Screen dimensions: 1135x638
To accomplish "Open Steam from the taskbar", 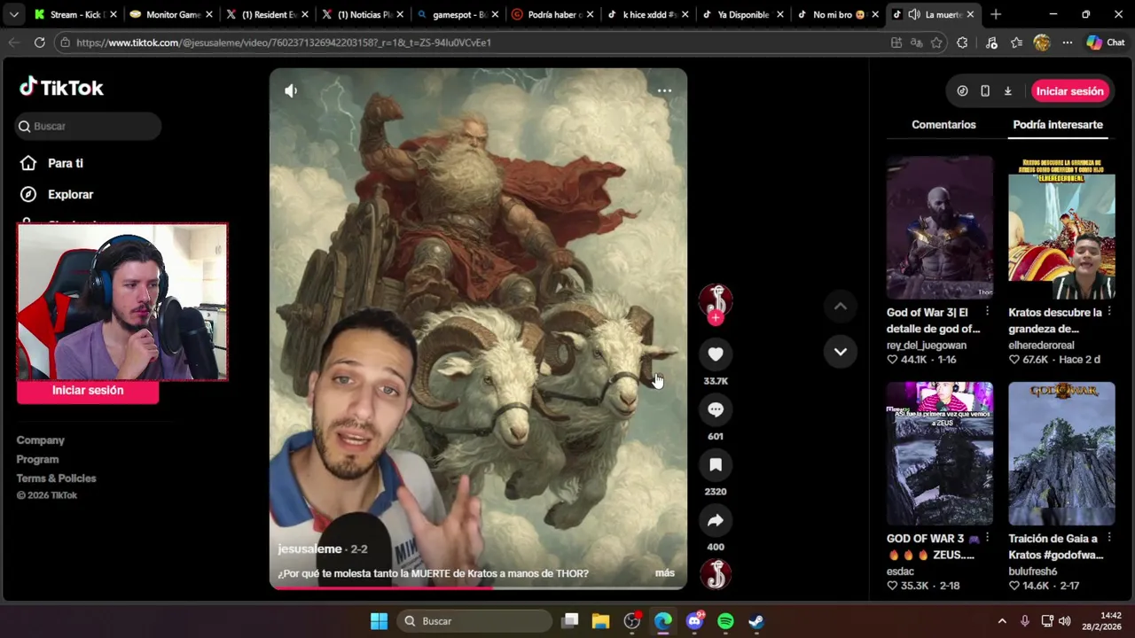I will [755, 621].
